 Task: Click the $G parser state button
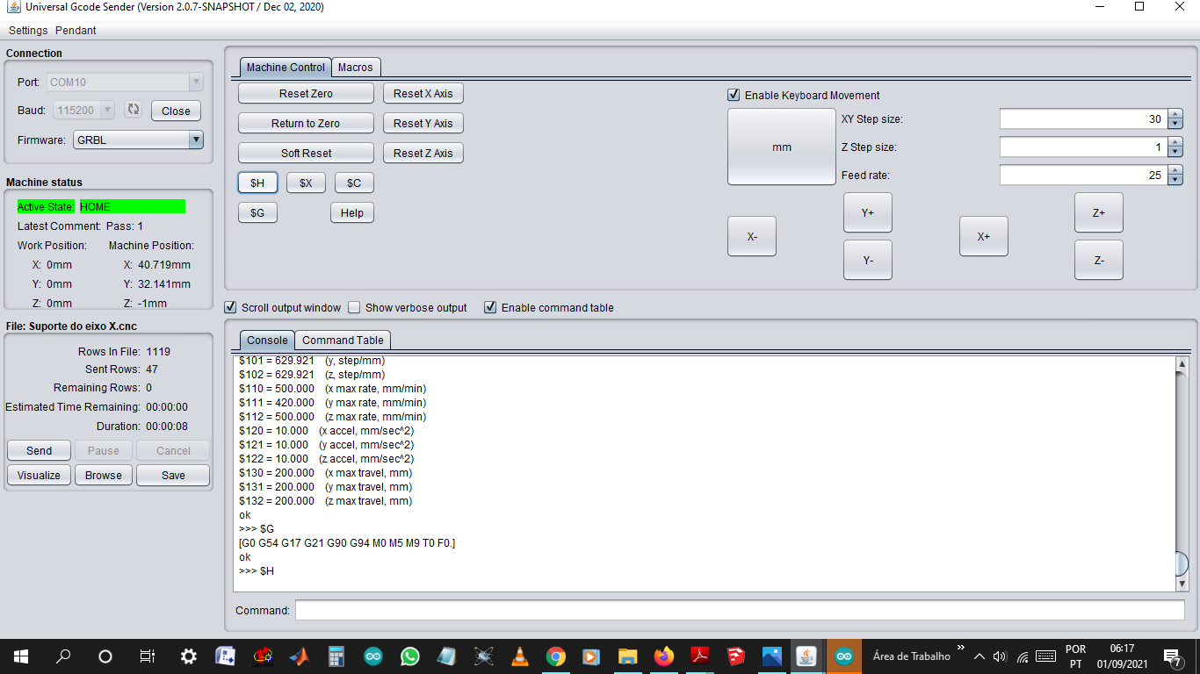(x=257, y=212)
